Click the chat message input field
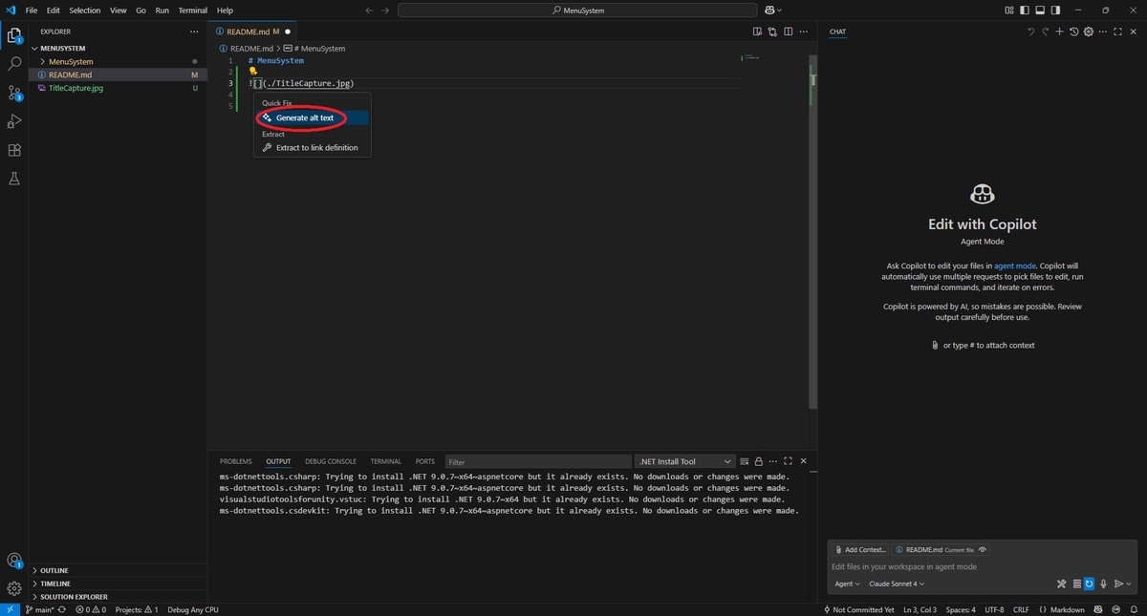 click(980, 566)
